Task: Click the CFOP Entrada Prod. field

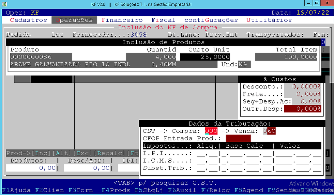Action: click(238, 139)
